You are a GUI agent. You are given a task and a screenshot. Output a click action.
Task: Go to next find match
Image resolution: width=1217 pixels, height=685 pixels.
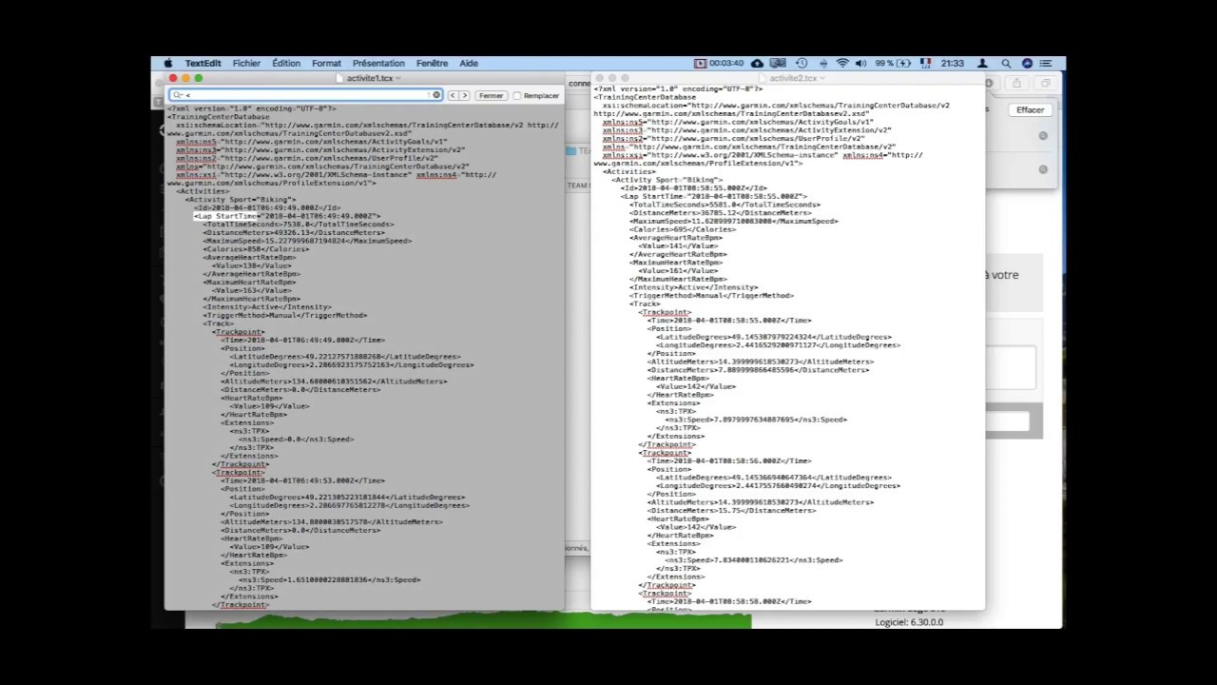[464, 95]
